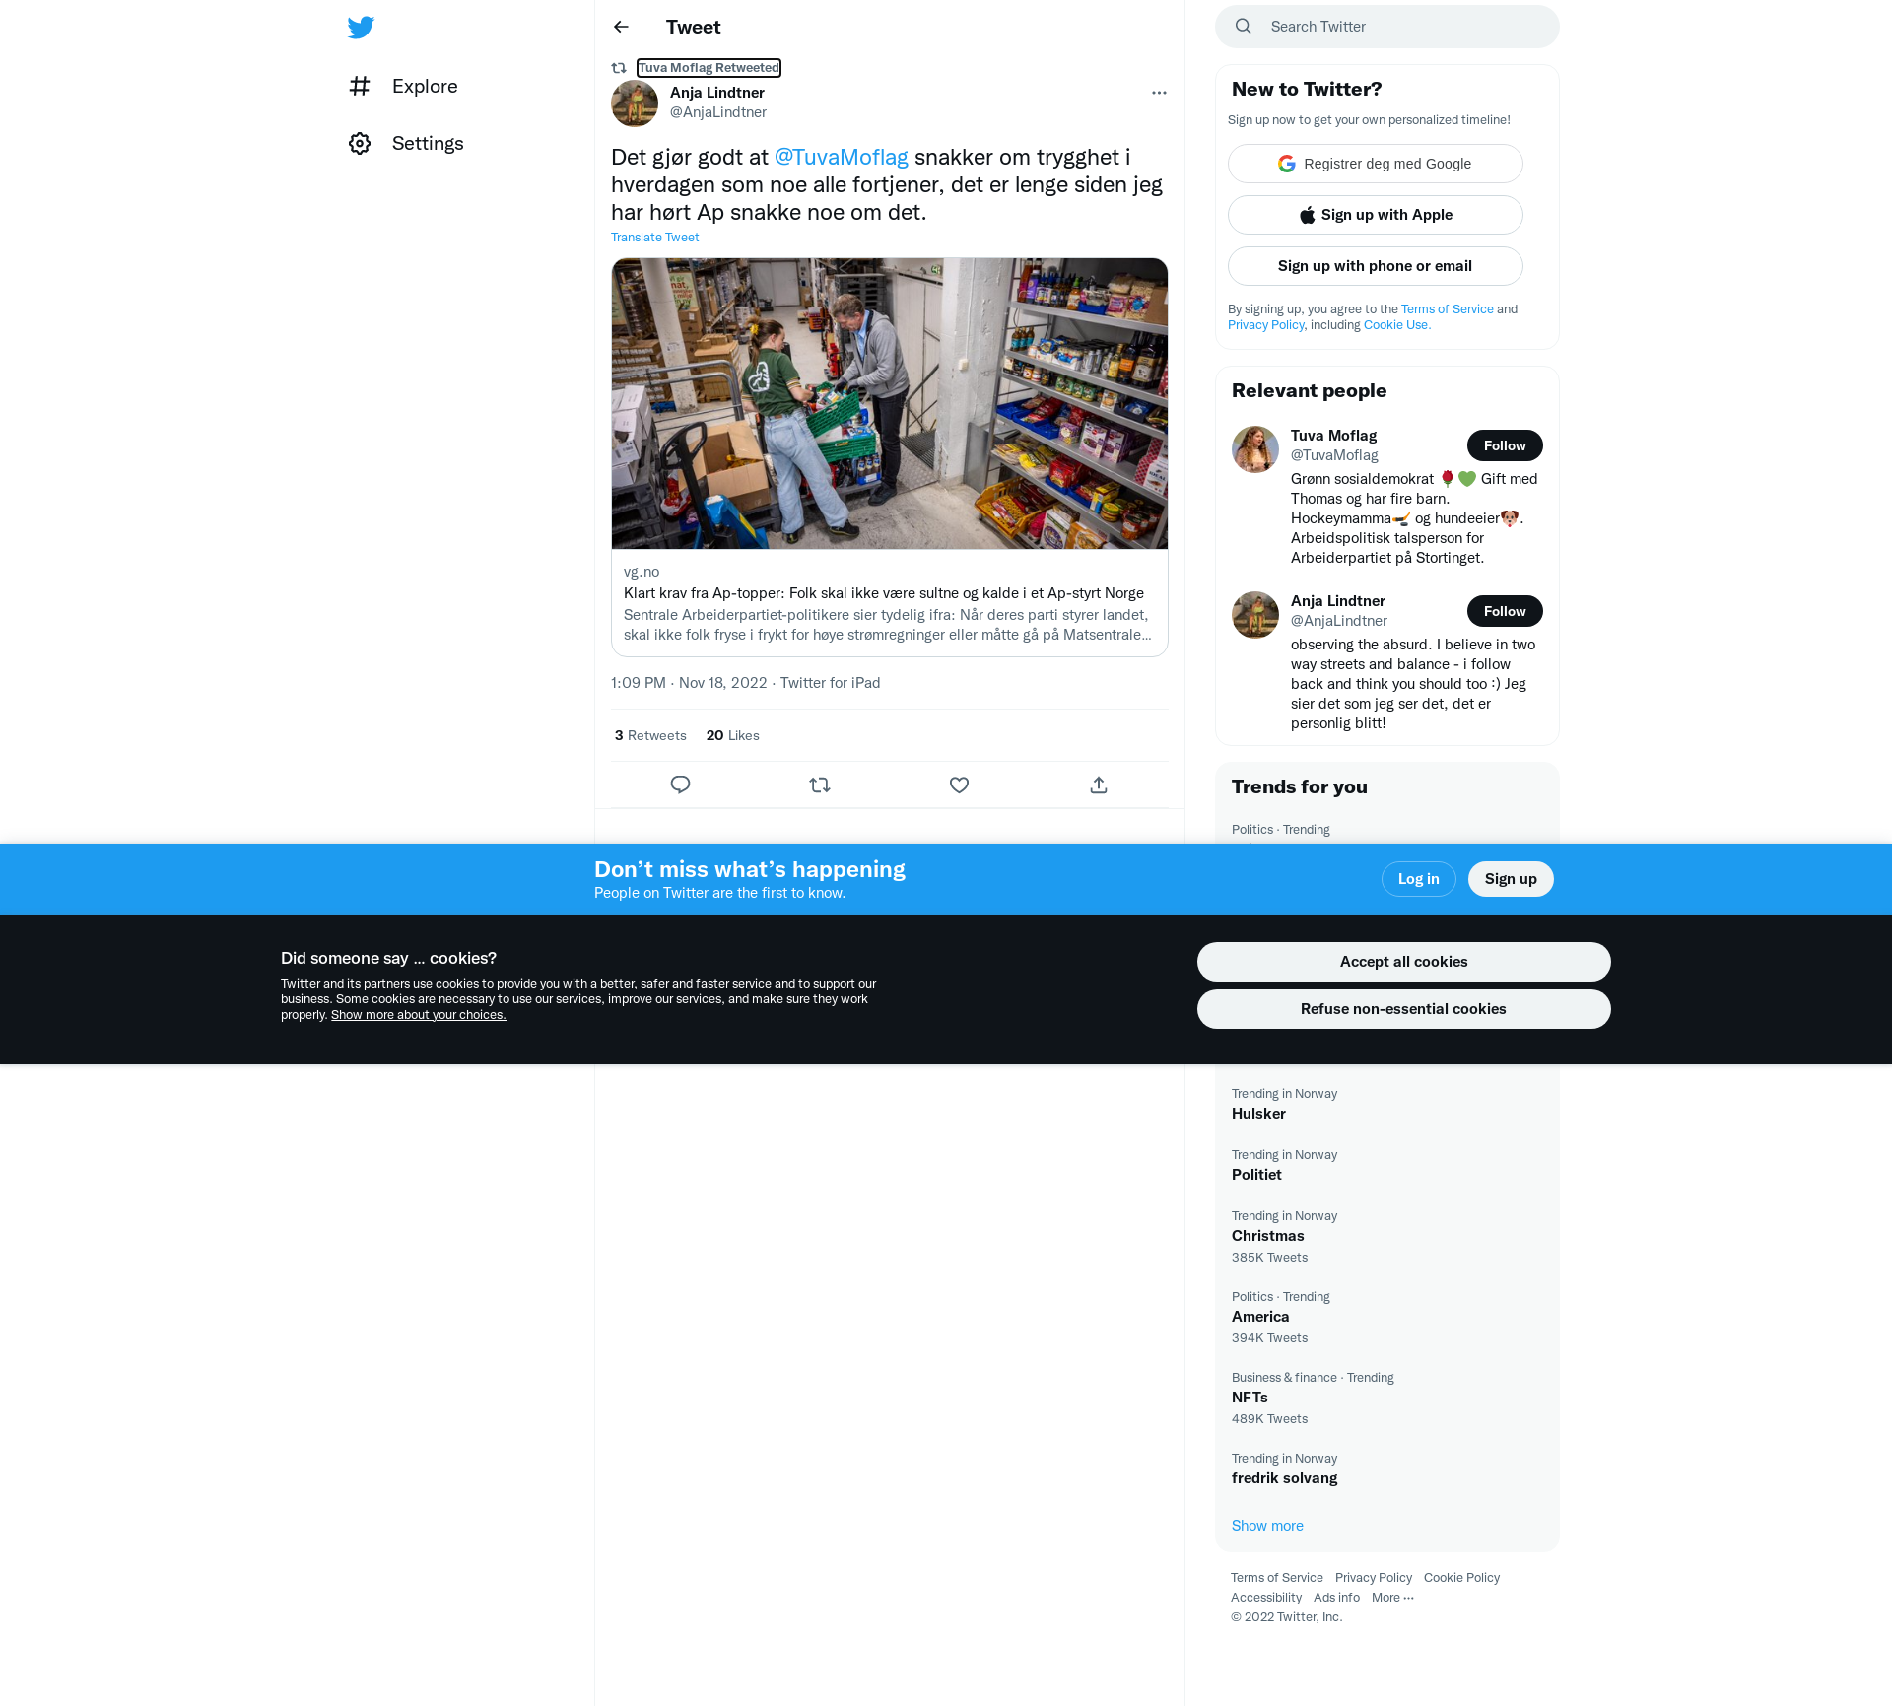1892x1706 pixels.
Task: Open the vg.no article image thumbnail
Action: point(890,404)
